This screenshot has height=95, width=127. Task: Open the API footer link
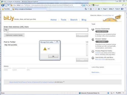tap(40, 82)
